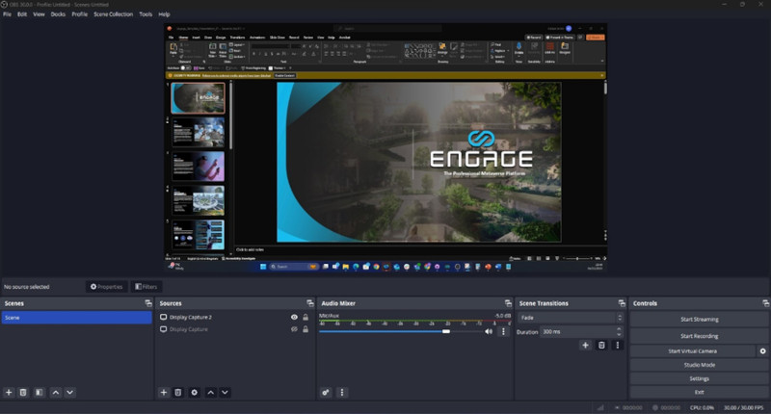Hide the Display Capture 2 source
The image size is (771, 414).
[x=294, y=317]
